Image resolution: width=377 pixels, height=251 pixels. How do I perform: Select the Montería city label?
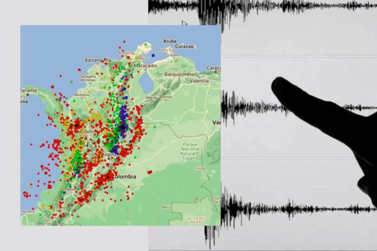click(x=82, y=95)
